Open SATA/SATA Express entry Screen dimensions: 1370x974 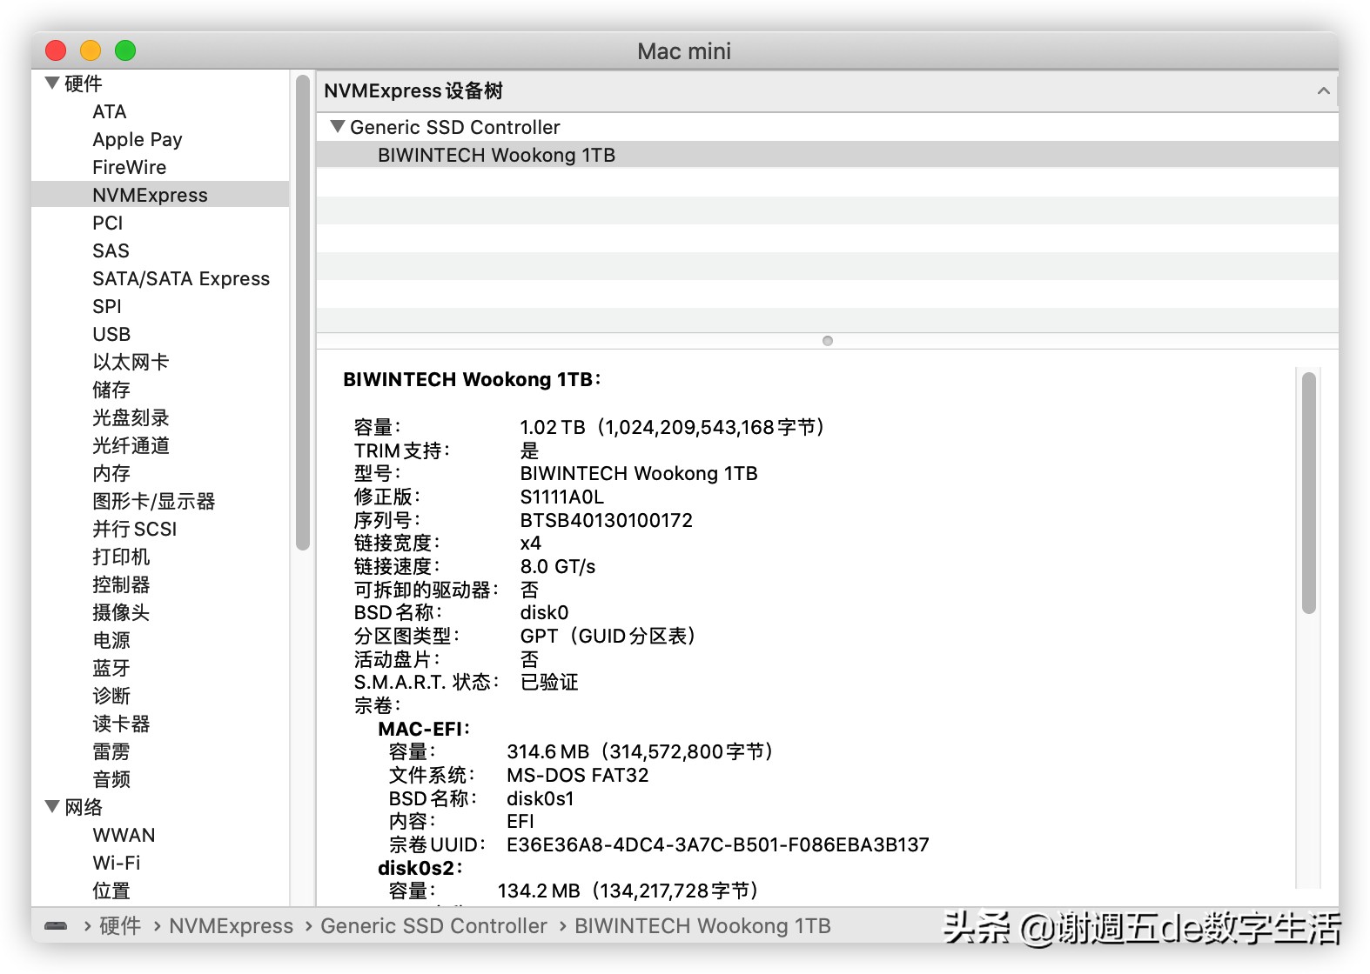pyautogui.click(x=181, y=278)
